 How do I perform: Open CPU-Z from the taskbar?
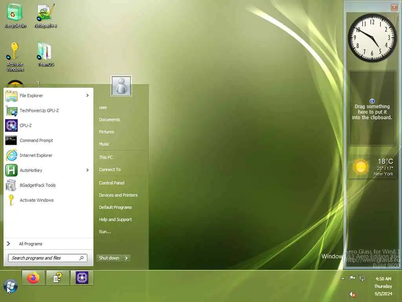82,278
